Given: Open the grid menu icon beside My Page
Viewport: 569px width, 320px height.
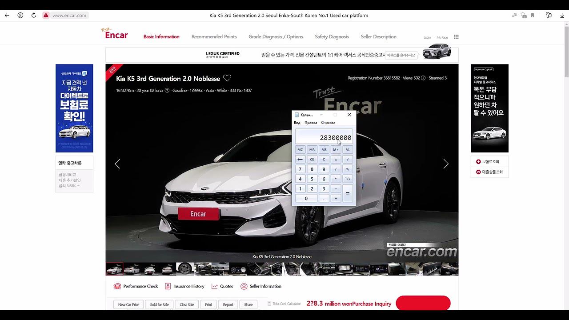Looking at the screenshot, I should pyautogui.click(x=456, y=37).
